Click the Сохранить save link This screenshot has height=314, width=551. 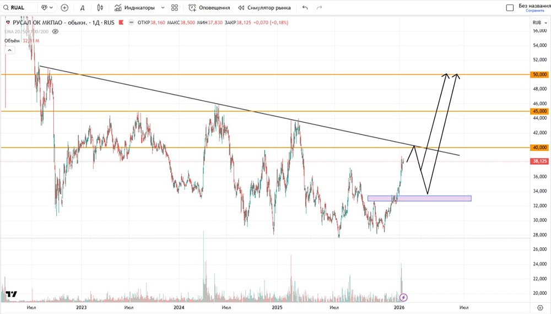point(535,10)
